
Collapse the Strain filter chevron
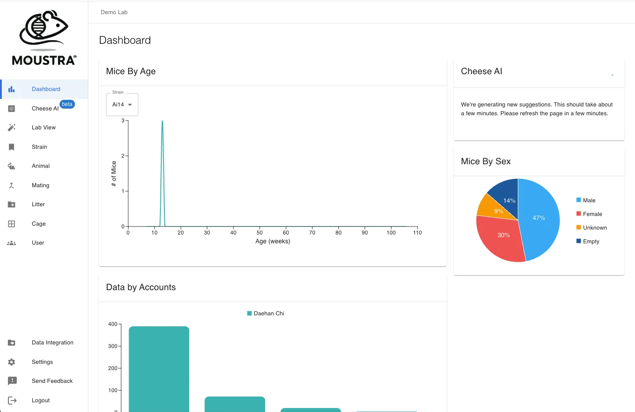coord(130,105)
